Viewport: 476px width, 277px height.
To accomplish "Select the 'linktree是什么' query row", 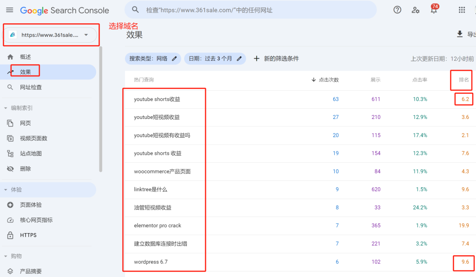I will pos(151,190).
